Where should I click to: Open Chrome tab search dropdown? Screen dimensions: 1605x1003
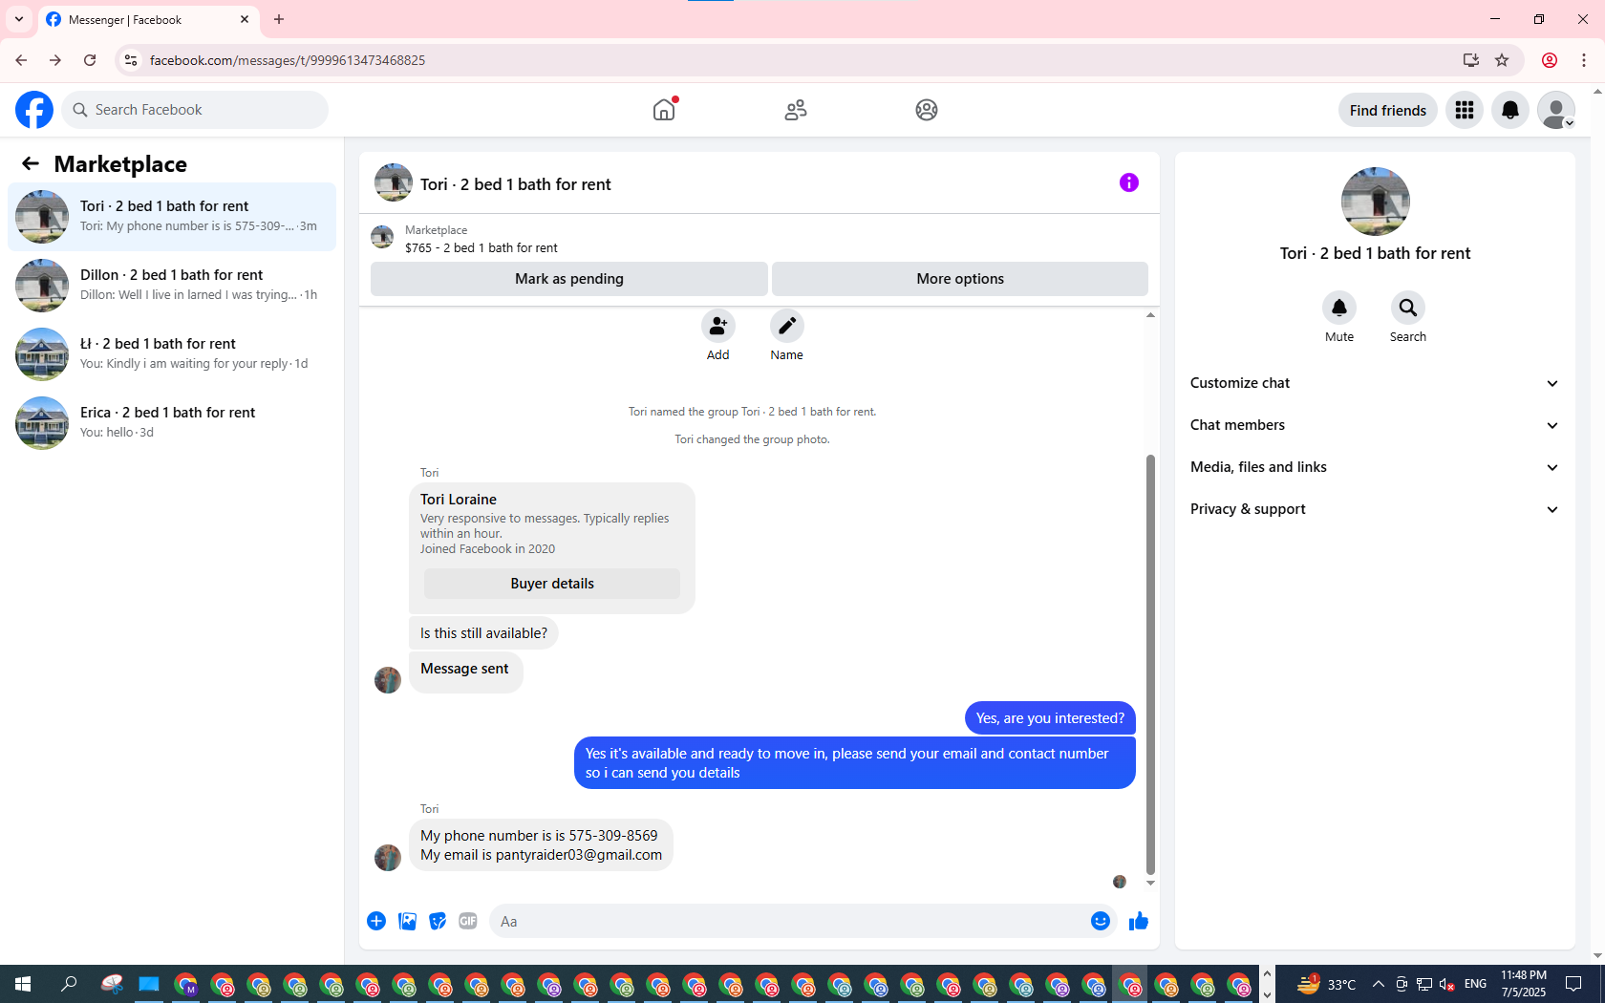coord(19,19)
